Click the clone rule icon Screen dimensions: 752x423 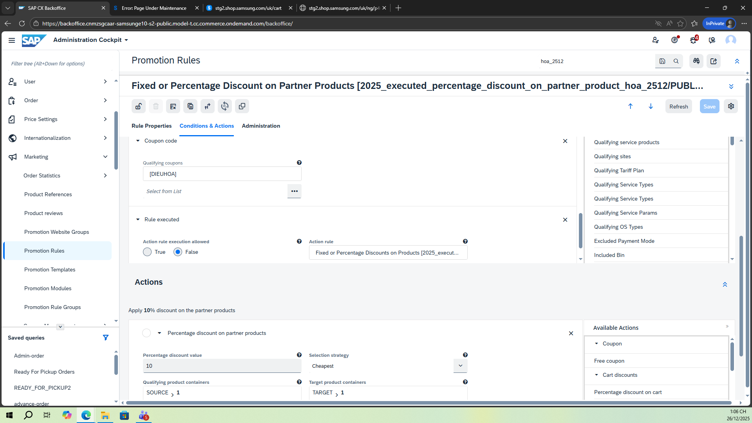(242, 106)
